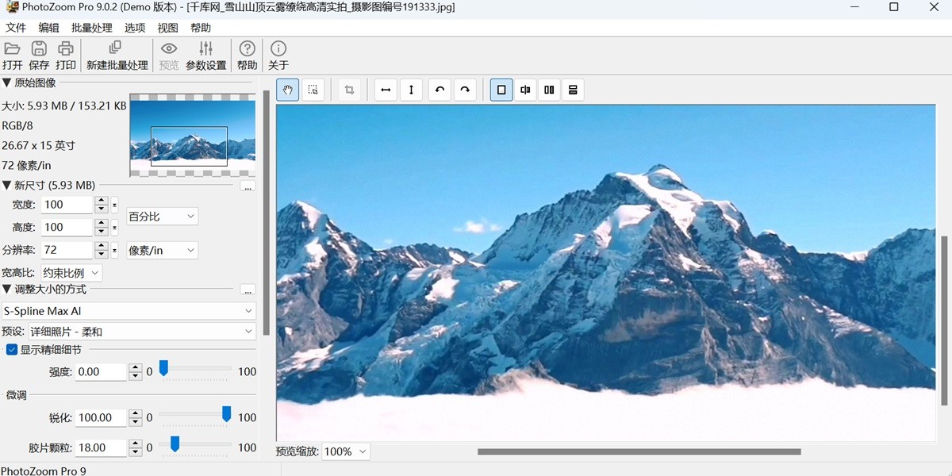Open the 新建批量处理 batch processing tool
The height and width of the screenshot is (476, 952).
[x=117, y=55]
